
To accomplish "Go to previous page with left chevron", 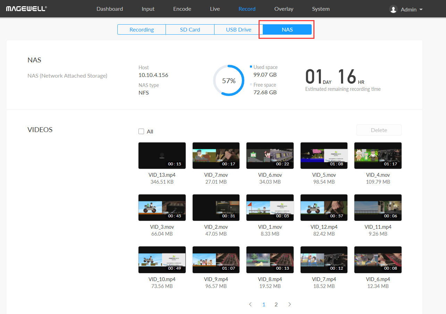I will [x=250, y=304].
